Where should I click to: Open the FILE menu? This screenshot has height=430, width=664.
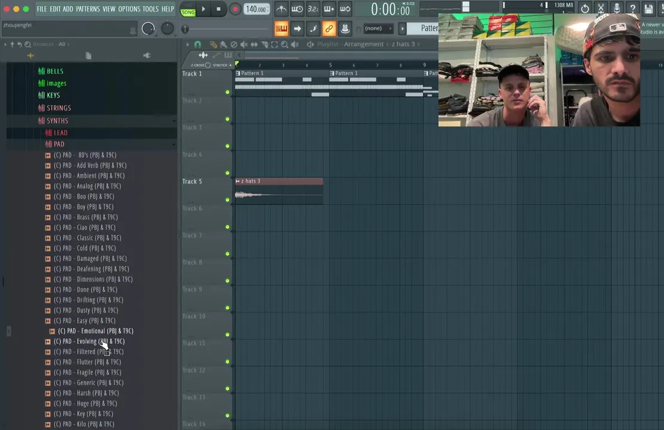click(x=42, y=9)
